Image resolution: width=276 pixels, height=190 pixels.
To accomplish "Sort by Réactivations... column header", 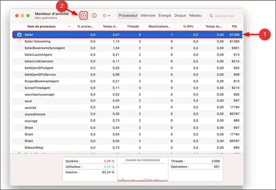I will [x=159, y=27].
